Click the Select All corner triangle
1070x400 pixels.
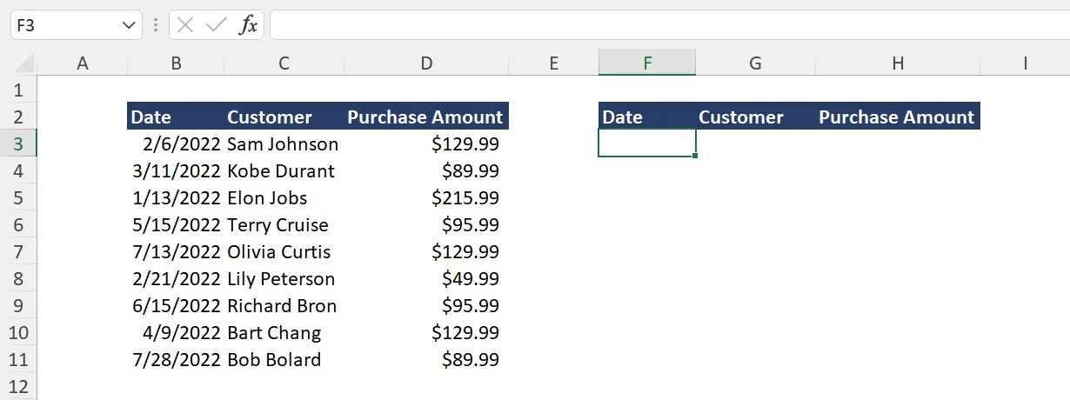(x=24, y=63)
